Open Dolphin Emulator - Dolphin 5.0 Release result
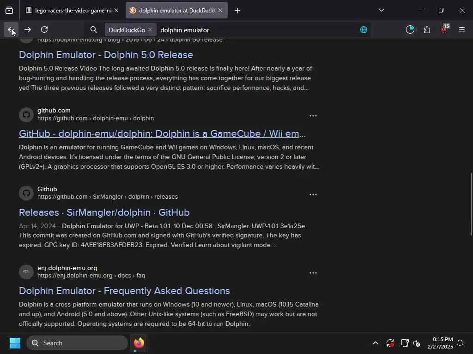 point(106,55)
